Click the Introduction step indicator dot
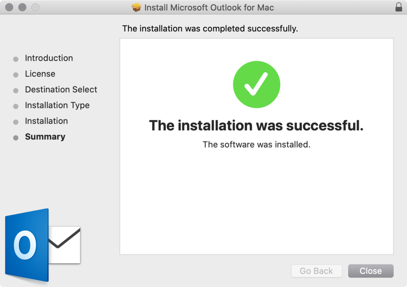Screen dimensions: 407x287 click(x=15, y=59)
